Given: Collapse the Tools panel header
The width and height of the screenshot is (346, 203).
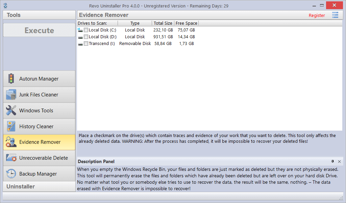Looking at the screenshot, I should click(x=39, y=15).
